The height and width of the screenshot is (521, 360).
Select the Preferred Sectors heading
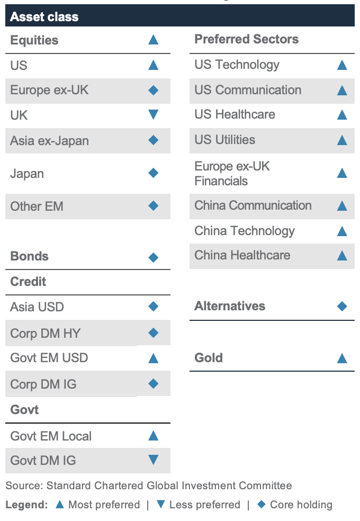(x=246, y=39)
